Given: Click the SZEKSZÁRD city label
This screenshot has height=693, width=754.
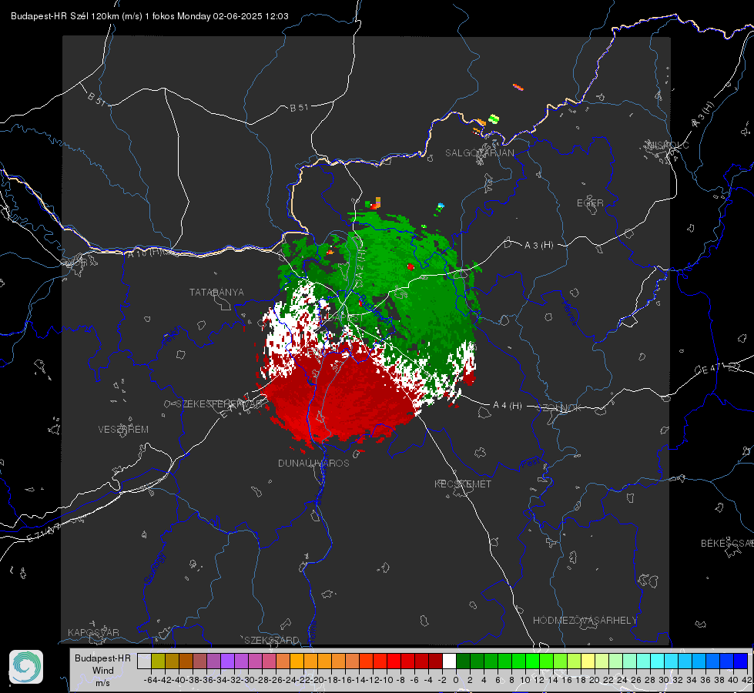Looking at the screenshot, I should 272,640.
